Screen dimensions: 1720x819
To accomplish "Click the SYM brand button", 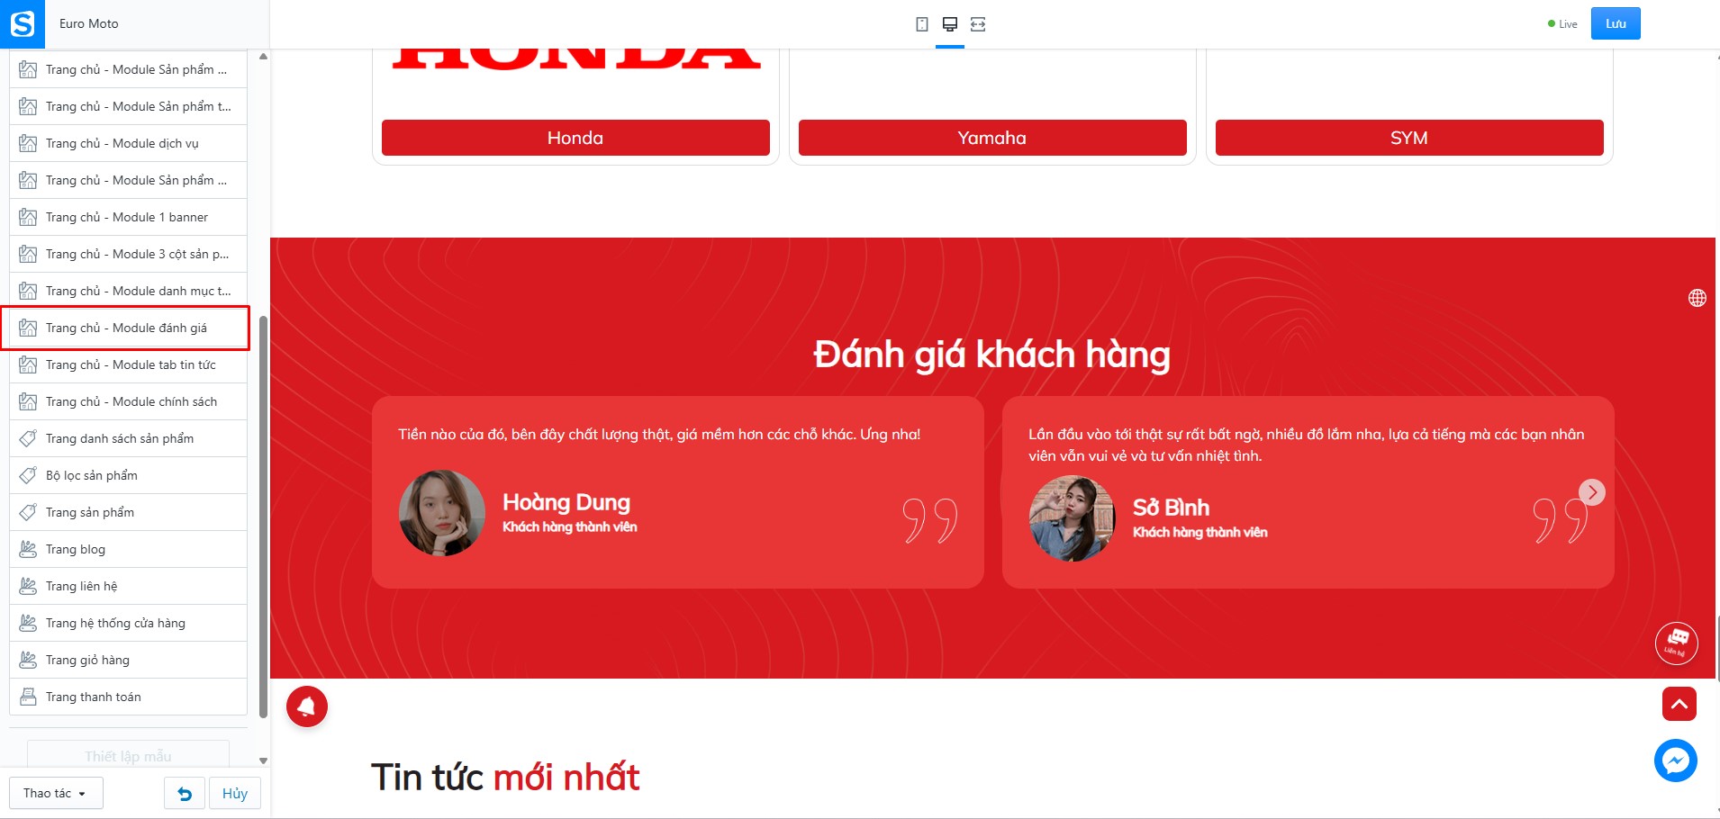I will tap(1409, 138).
